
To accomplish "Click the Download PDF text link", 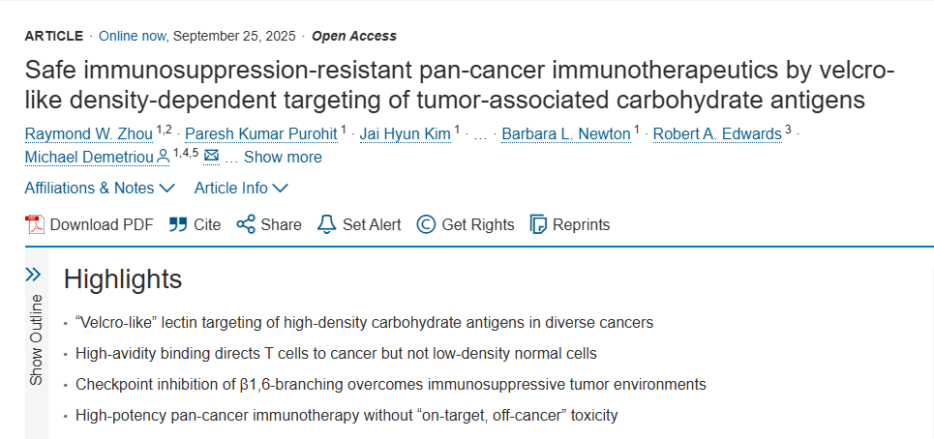I will [x=102, y=224].
